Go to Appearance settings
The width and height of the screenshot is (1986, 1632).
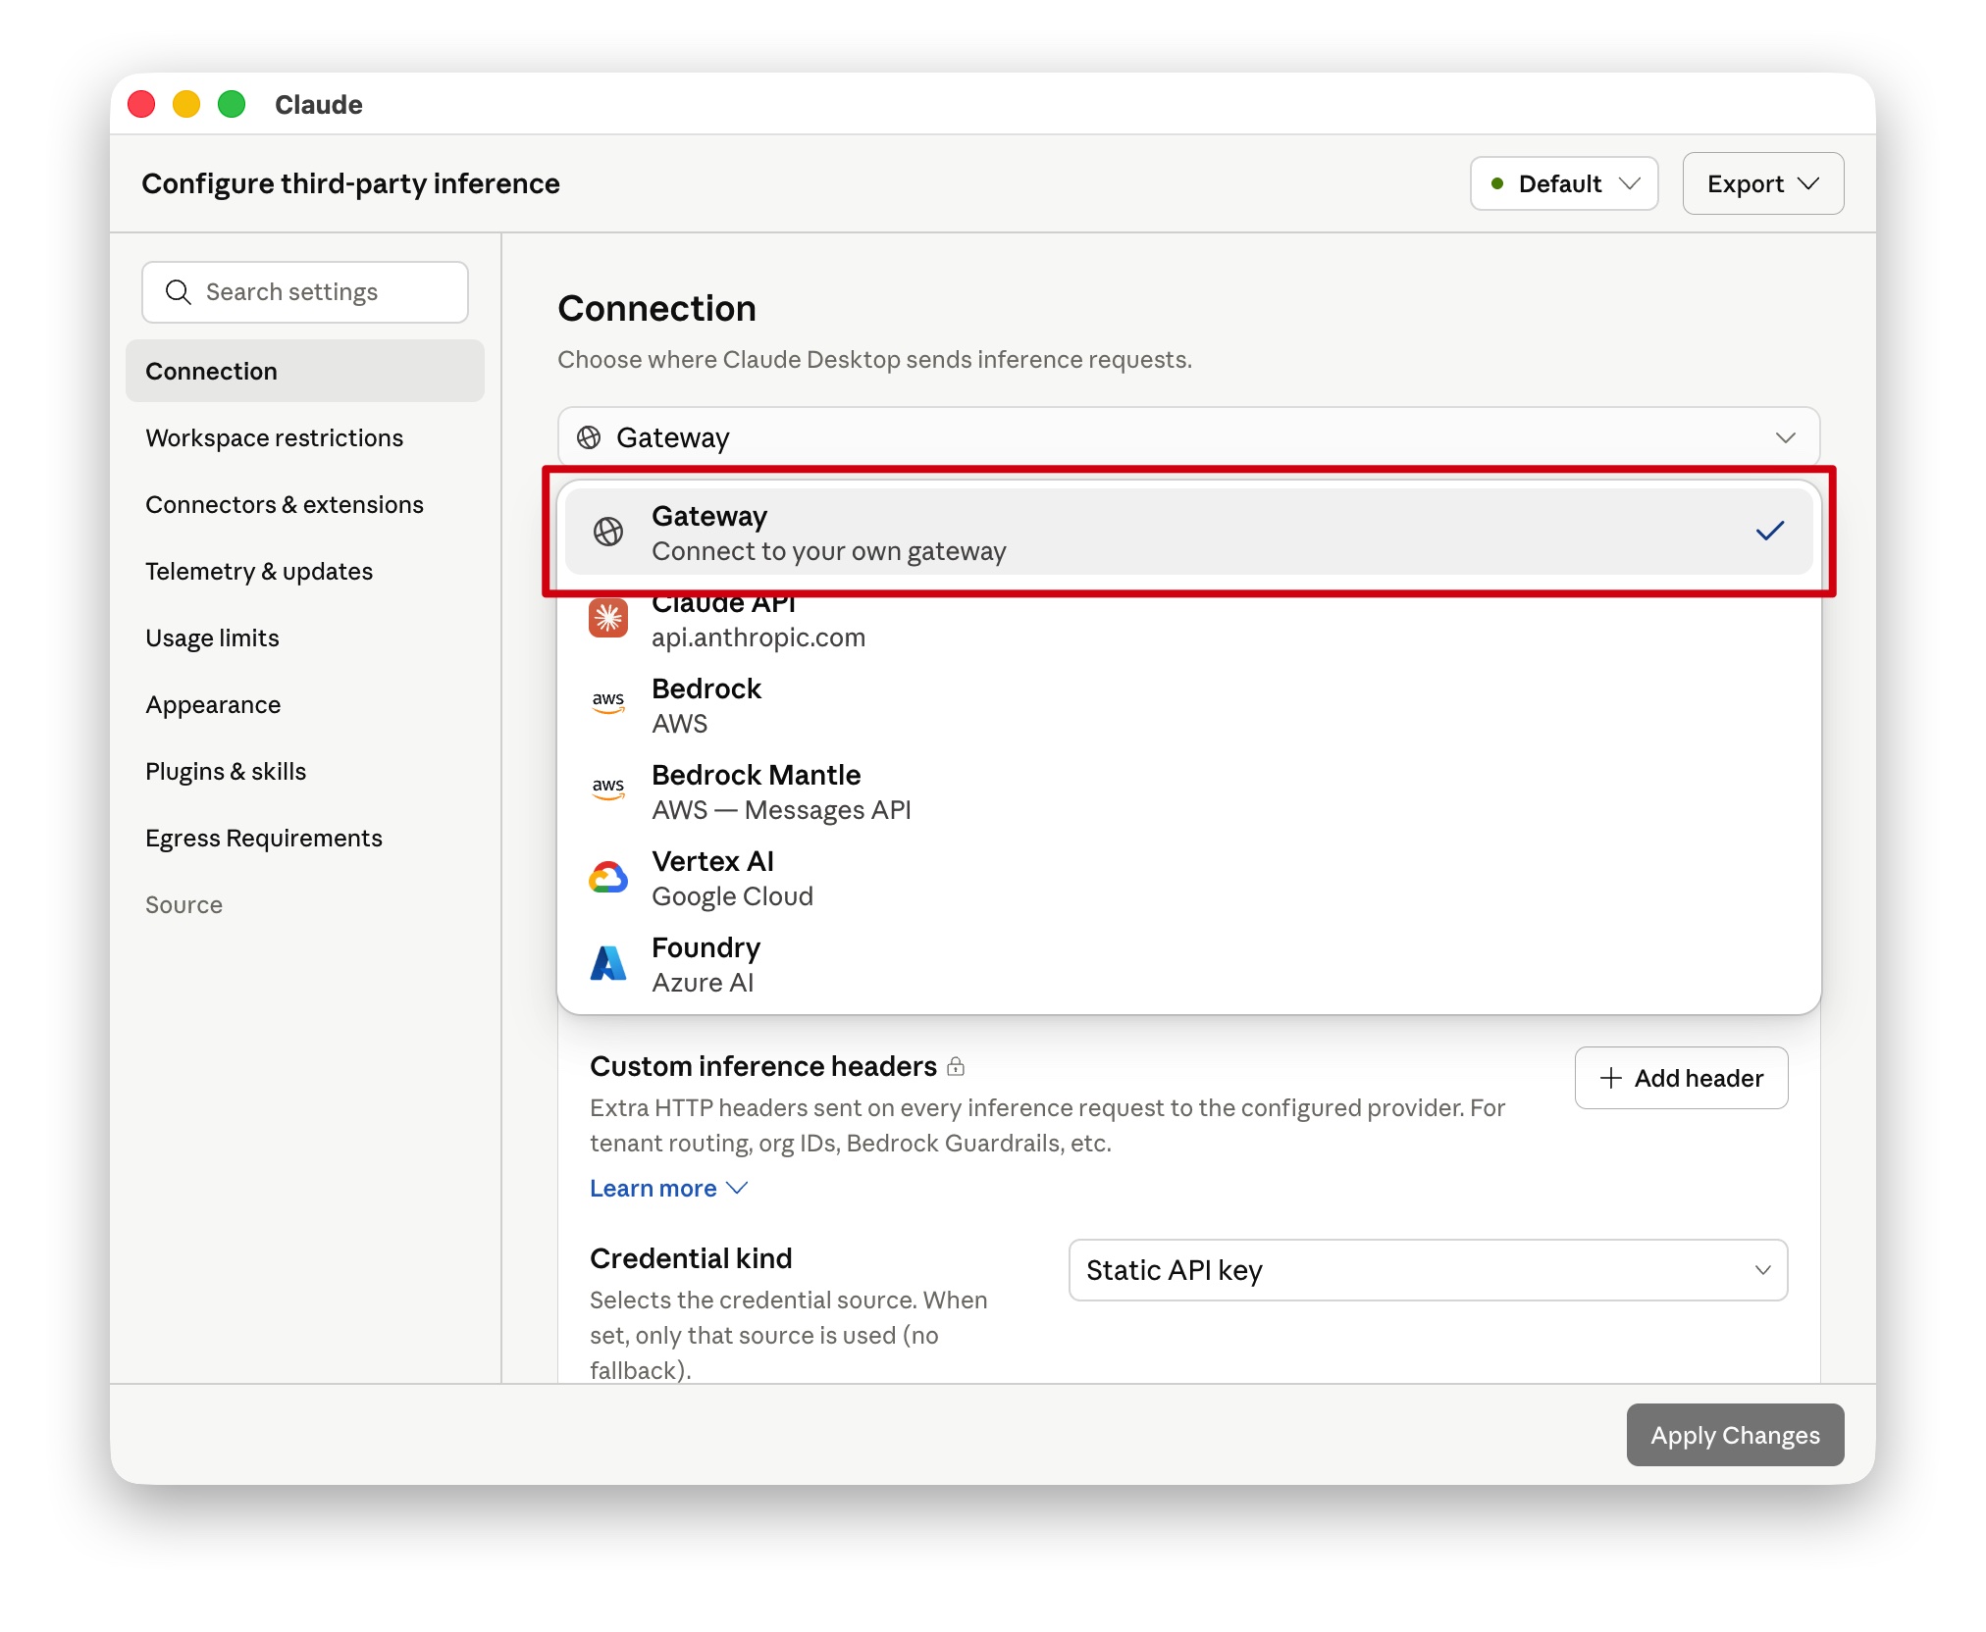tap(305, 704)
